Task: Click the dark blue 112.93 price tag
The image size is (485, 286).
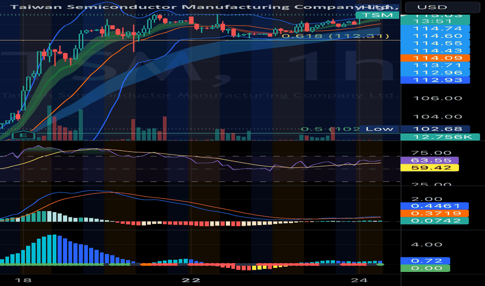Action: pyautogui.click(x=435, y=80)
